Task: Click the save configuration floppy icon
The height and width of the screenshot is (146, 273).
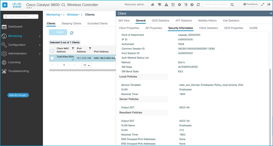Action: (x=173, y=5)
